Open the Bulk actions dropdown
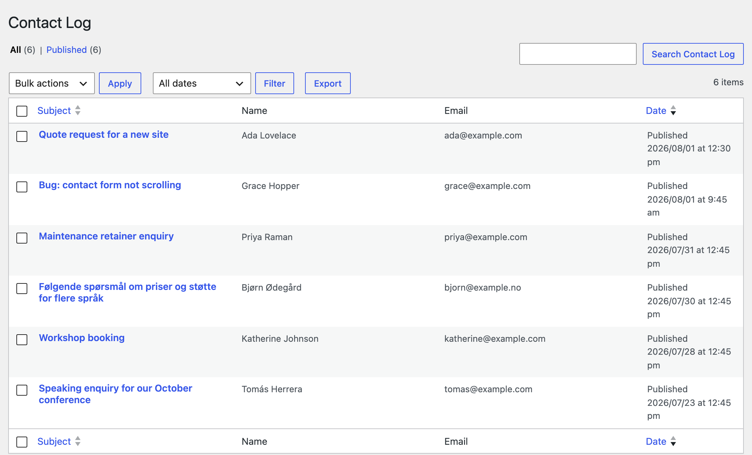Viewport: 752px width, 455px height. point(52,83)
